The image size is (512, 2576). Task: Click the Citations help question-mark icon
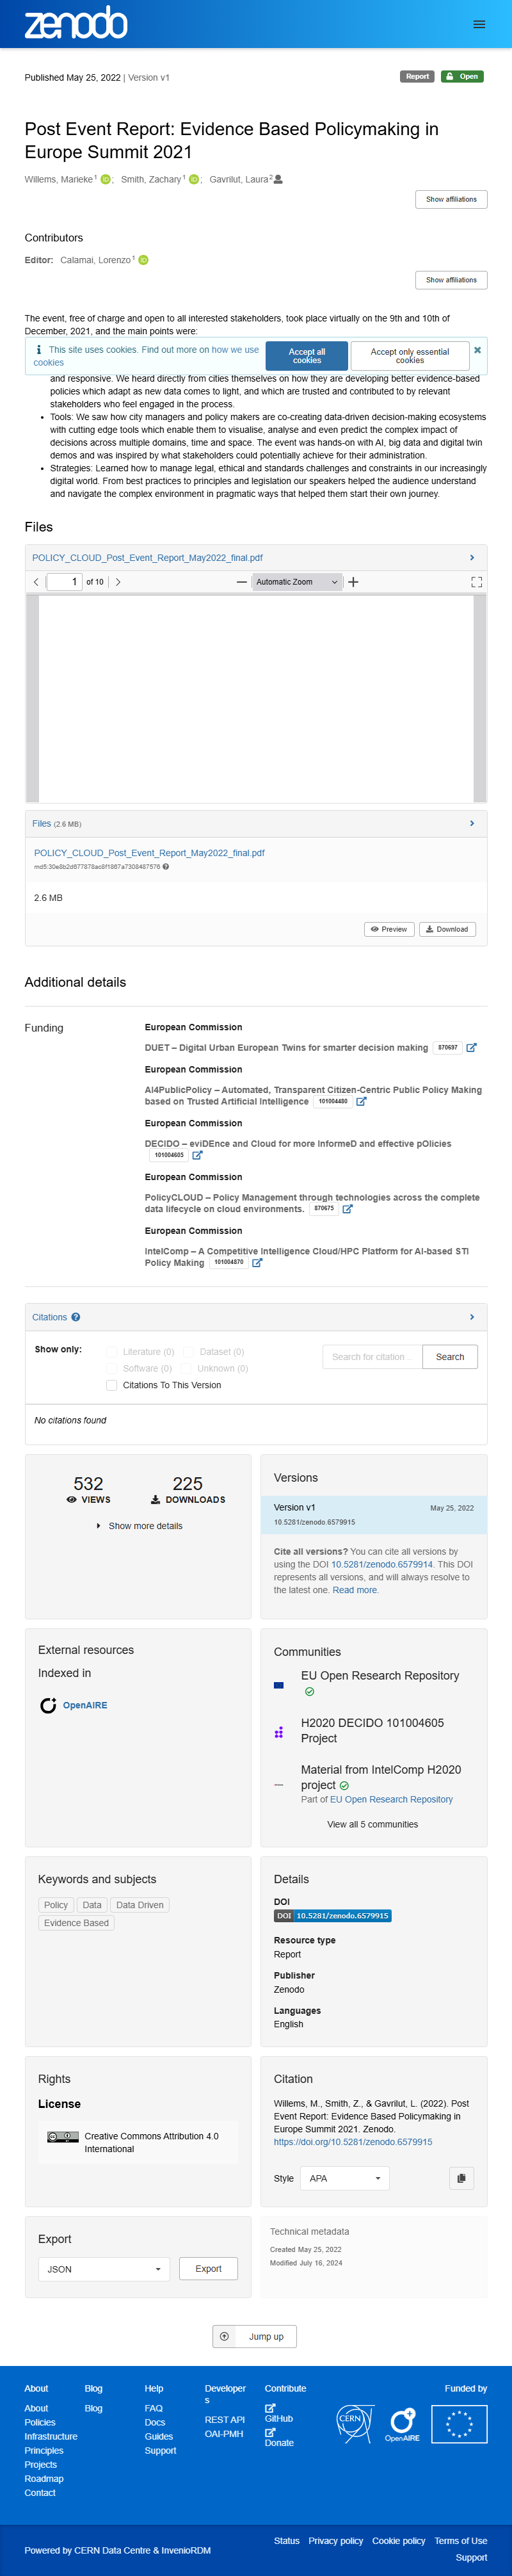pos(76,1317)
